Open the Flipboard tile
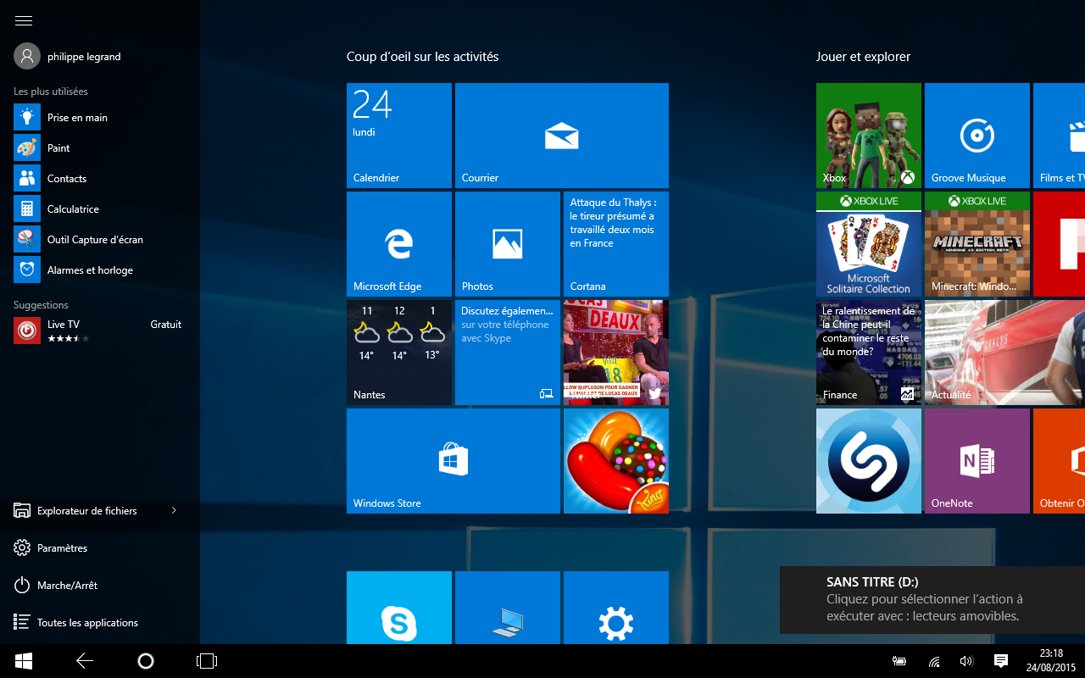This screenshot has width=1085, height=678. (x=1060, y=244)
